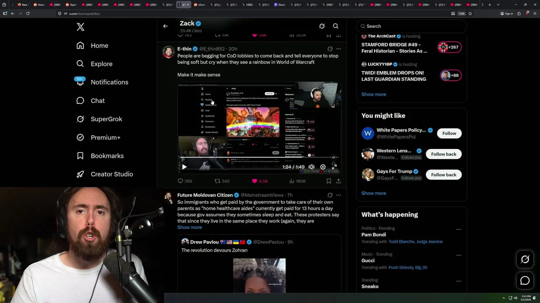This screenshot has height=303, width=540.
Task: Open Drew Pavlou quoted post image
Action: point(259,276)
